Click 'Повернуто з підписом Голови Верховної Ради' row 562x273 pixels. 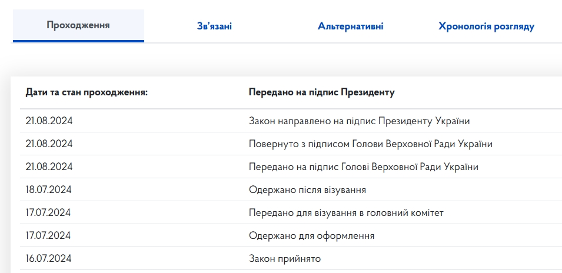click(370, 144)
